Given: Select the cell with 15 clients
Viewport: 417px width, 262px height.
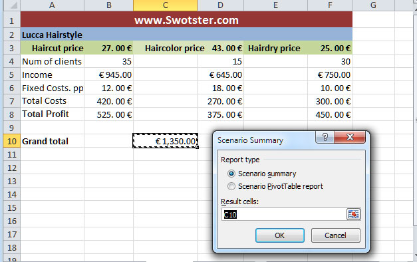Looking at the screenshot, I should click(220, 61).
